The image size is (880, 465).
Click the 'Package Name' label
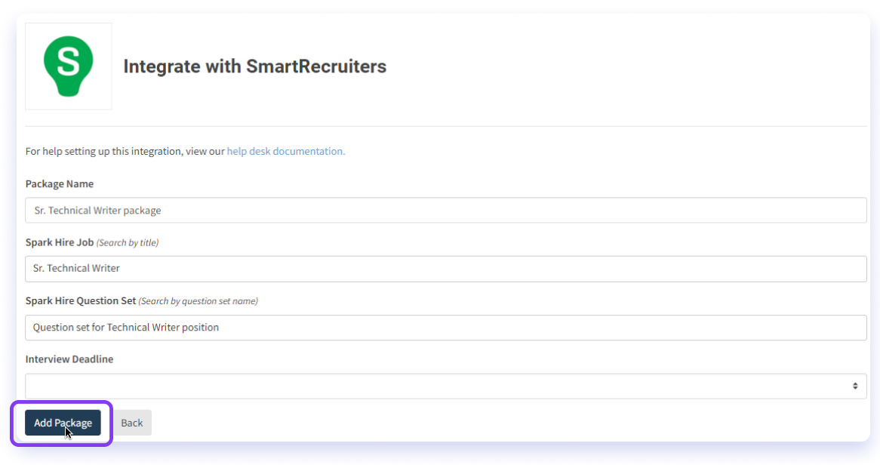pos(60,183)
